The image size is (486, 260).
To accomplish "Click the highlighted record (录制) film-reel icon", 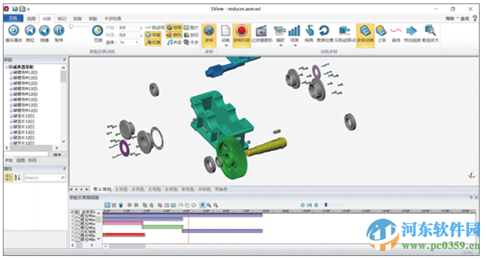I will pyautogui.click(x=209, y=31).
